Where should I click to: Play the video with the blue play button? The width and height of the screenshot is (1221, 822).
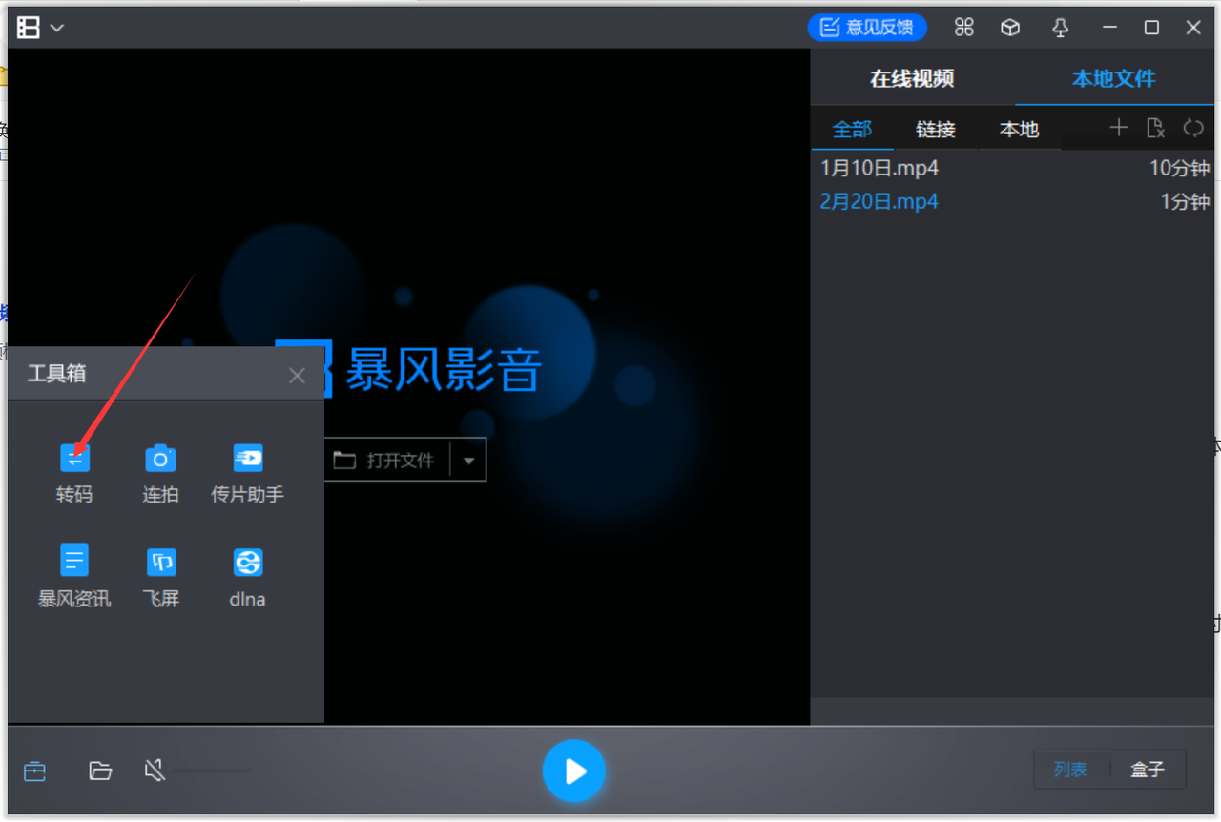(574, 771)
